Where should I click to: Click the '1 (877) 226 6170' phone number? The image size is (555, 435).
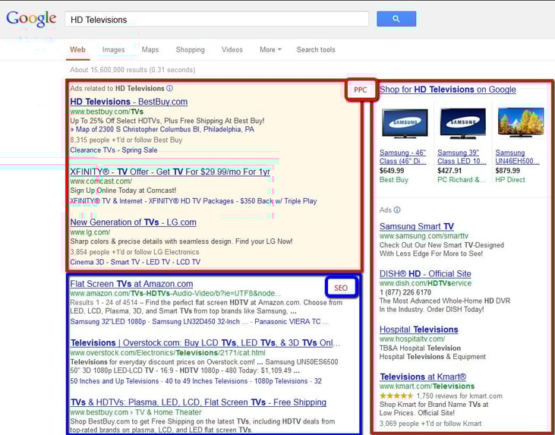pyautogui.click(x=405, y=292)
